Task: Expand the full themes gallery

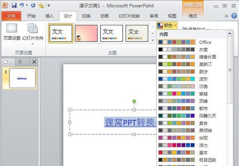Action: coord(153,40)
